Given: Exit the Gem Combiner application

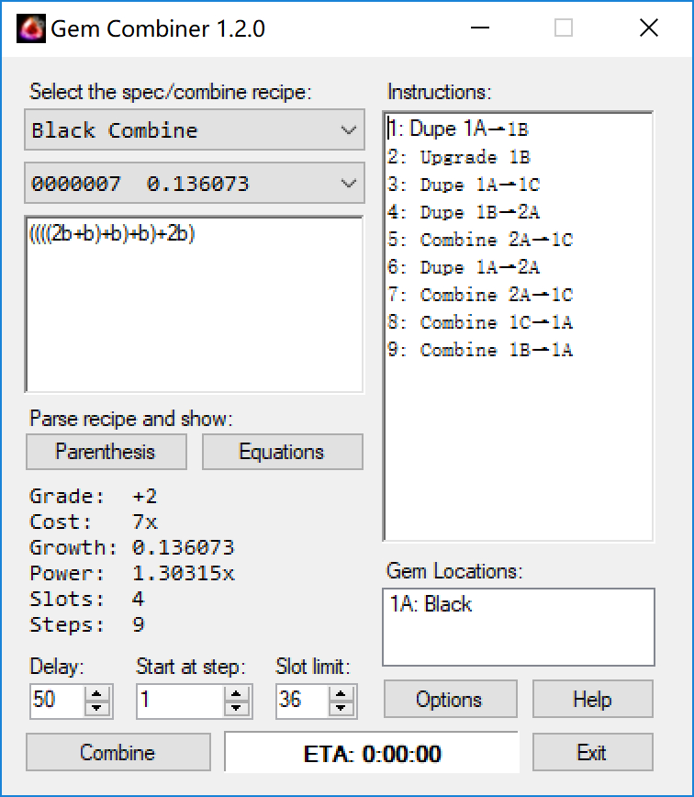Looking at the screenshot, I should [x=592, y=753].
